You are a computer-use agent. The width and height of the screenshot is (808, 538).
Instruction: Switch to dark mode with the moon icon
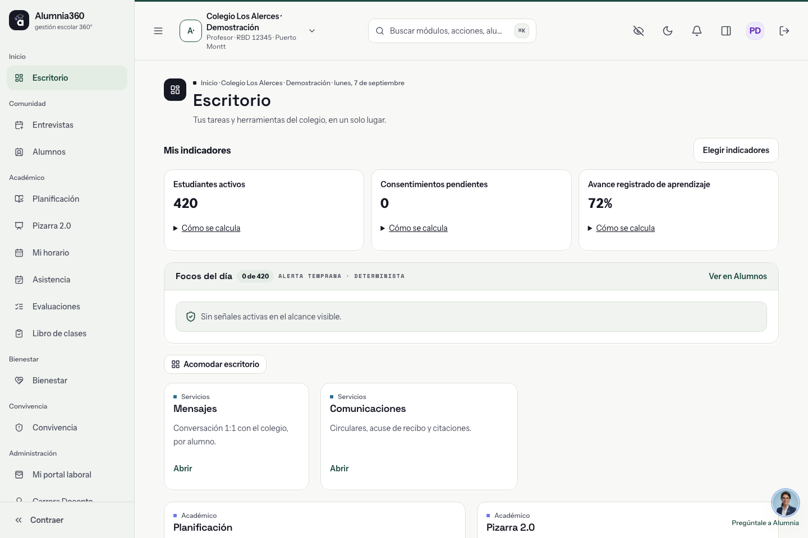pos(668,31)
